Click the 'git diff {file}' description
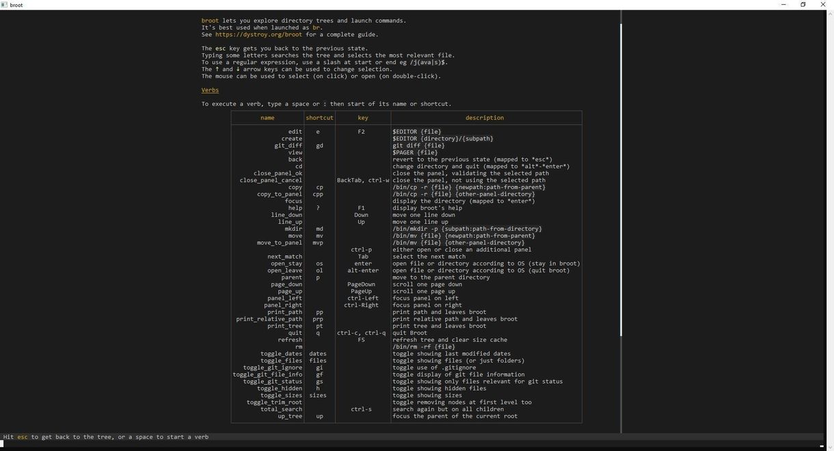 pos(418,145)
